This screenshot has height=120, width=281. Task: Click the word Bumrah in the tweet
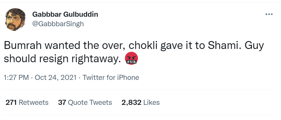[x=23, y=45]
